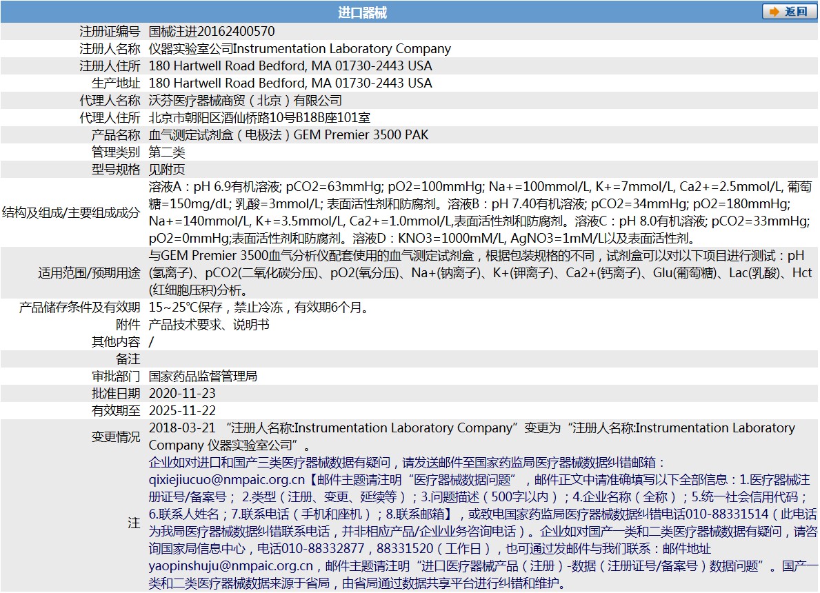This screenshot has width=820, height=593.
Task: Click the 产品名称 label
Action: point(116,135)
